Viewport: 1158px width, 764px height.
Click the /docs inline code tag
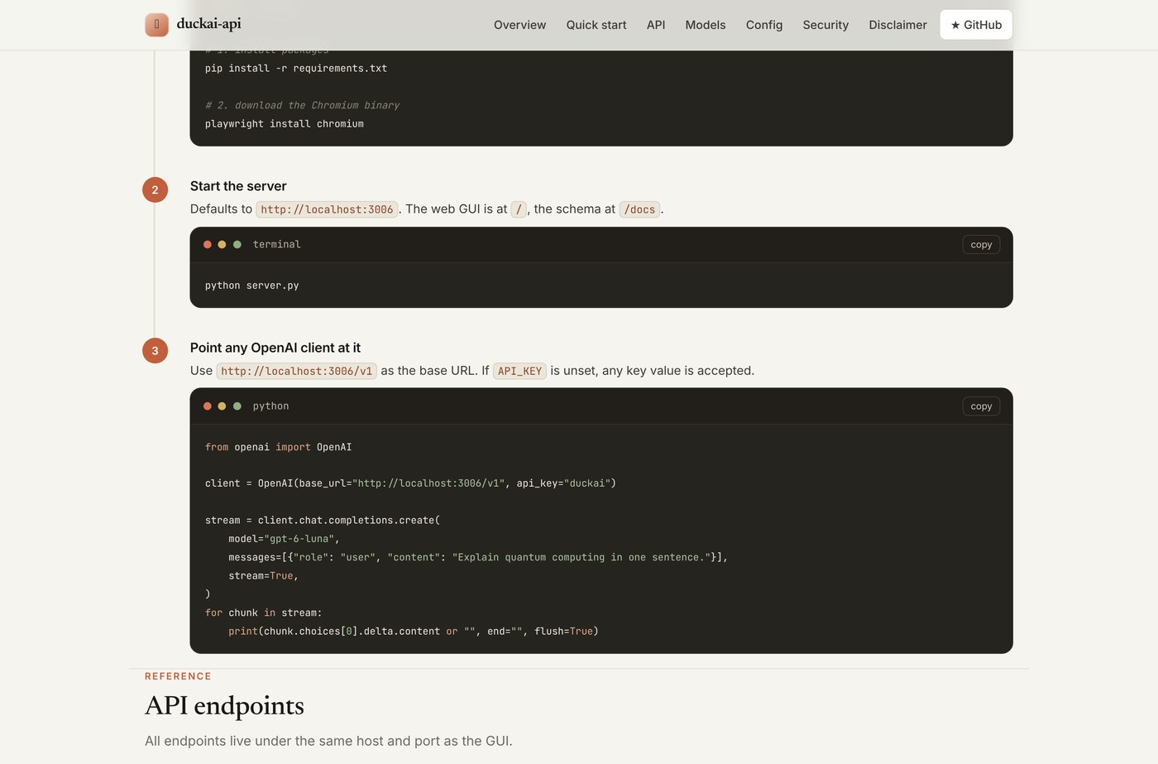point(639,209)
